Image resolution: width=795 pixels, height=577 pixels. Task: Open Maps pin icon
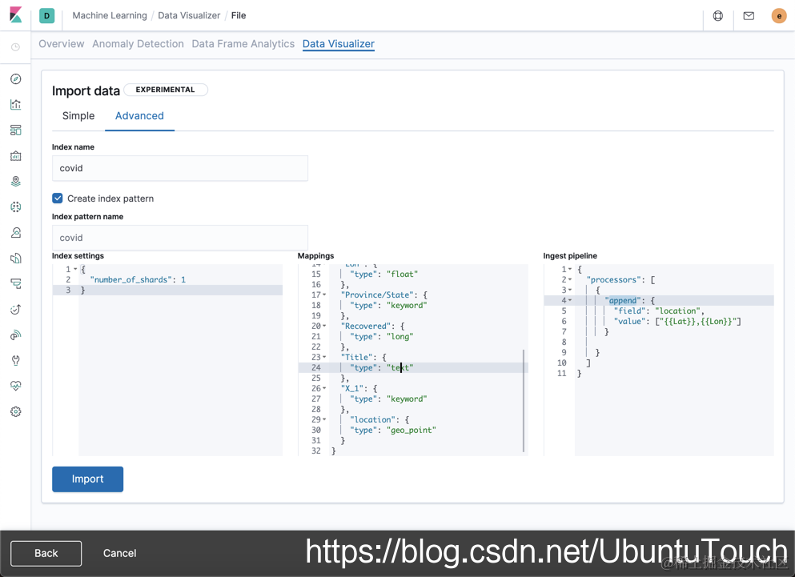point(16,181)
